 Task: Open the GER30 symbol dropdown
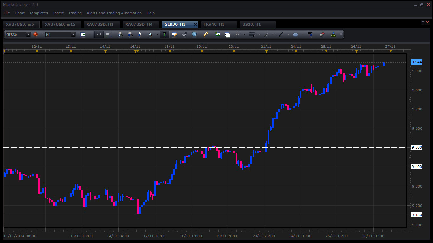point(28,34)
